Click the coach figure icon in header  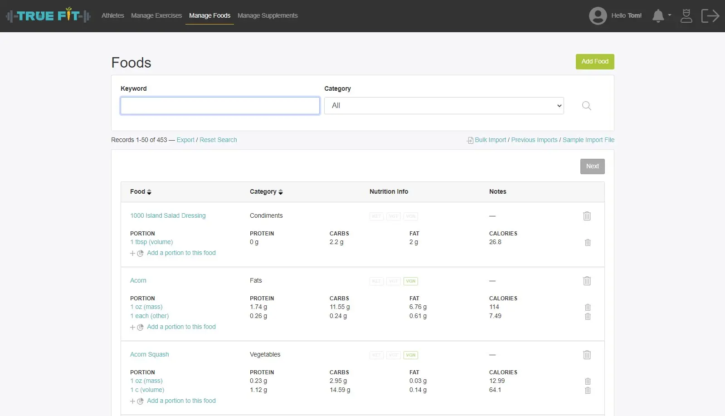point(686,16)
